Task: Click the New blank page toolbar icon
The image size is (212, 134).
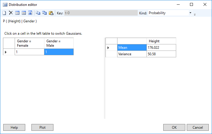Action: (4, 13)
